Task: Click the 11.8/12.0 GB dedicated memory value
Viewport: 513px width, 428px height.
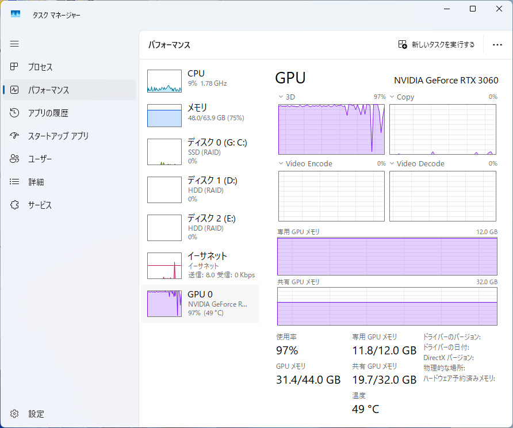Action: point(384,350)
